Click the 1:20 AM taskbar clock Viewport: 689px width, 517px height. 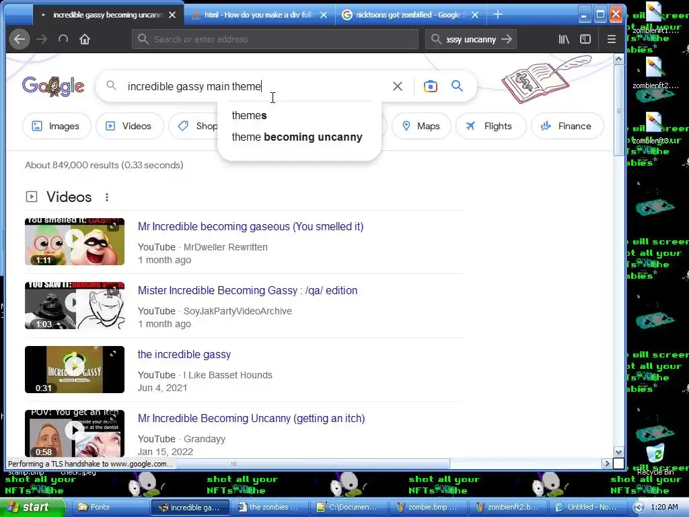(664, 507)
